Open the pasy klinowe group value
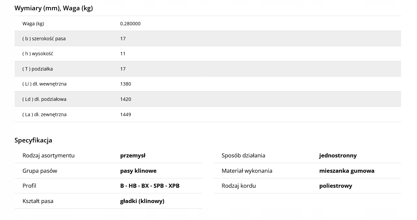The height and width of the screenshot is (220, 417). click(x=138, y=171)
